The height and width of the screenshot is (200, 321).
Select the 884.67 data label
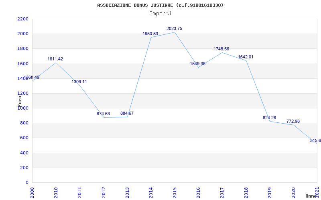(x=127, y=113)
